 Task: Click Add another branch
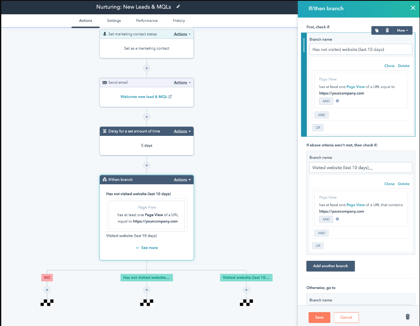pos(330,266)
